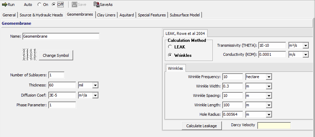The image size is (315, 137).
Task: Select Auto On radio button
Action: [39, 5]
